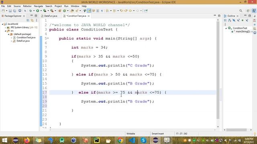Expand the JRE System Library node
257x144 pixels.
pos(6,28)
